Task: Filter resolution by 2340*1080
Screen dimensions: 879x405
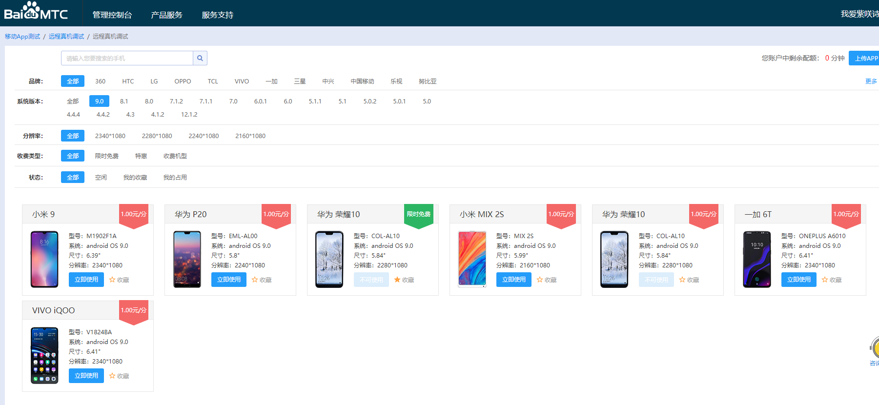Action: (x=110, y=136)
